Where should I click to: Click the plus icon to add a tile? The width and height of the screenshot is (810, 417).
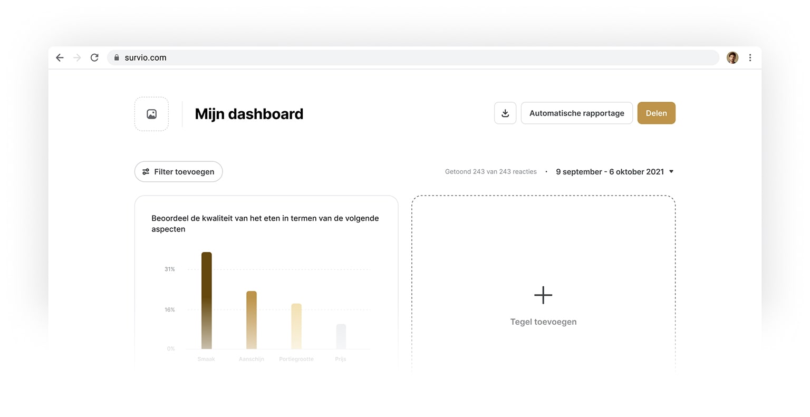(x=543, y=295)
